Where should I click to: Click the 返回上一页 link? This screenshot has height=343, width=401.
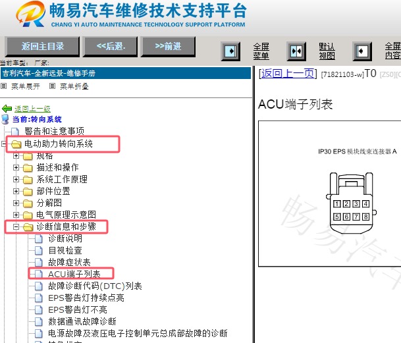pyautogui.click(x=288, y=74)
